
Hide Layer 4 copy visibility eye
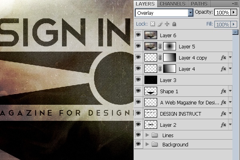pos(138,57)
